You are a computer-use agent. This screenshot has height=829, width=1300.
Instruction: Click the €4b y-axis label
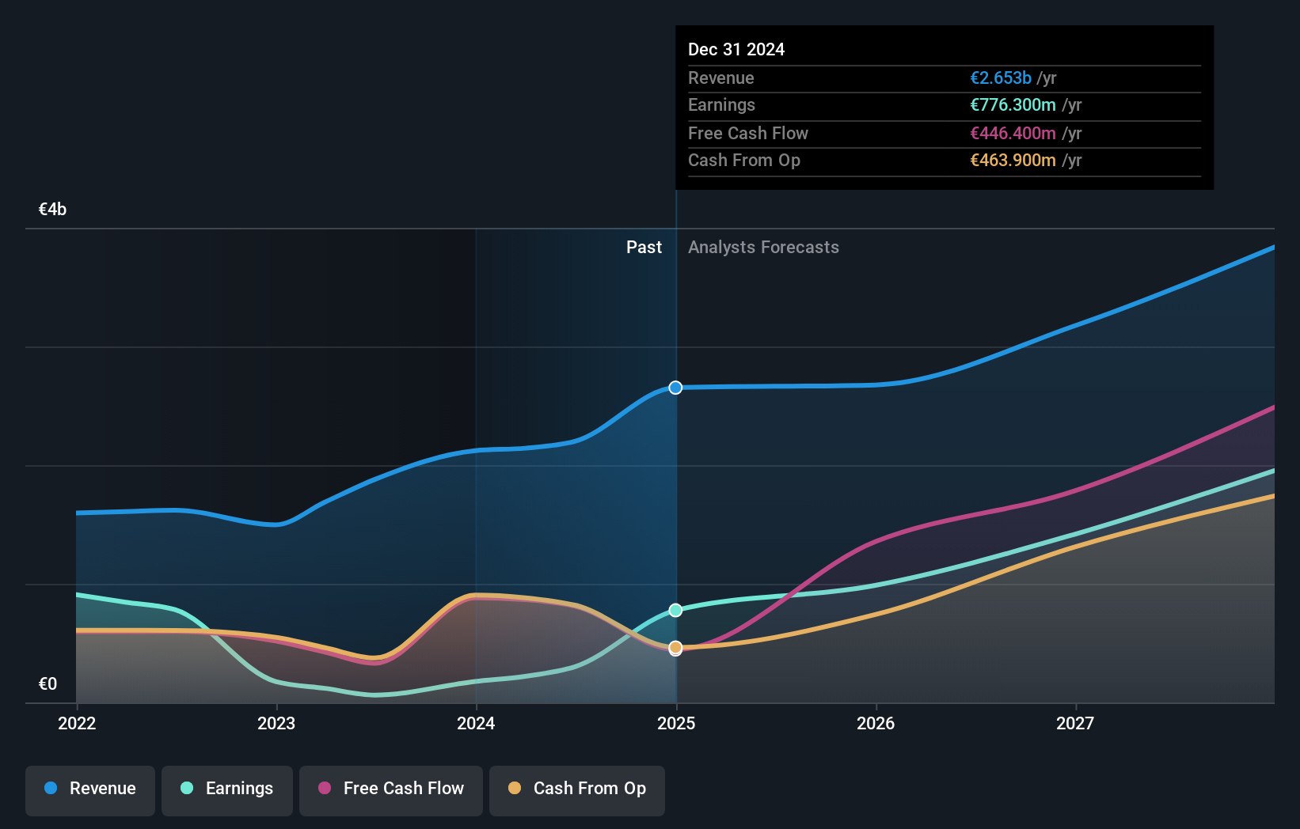coord(52,210)
